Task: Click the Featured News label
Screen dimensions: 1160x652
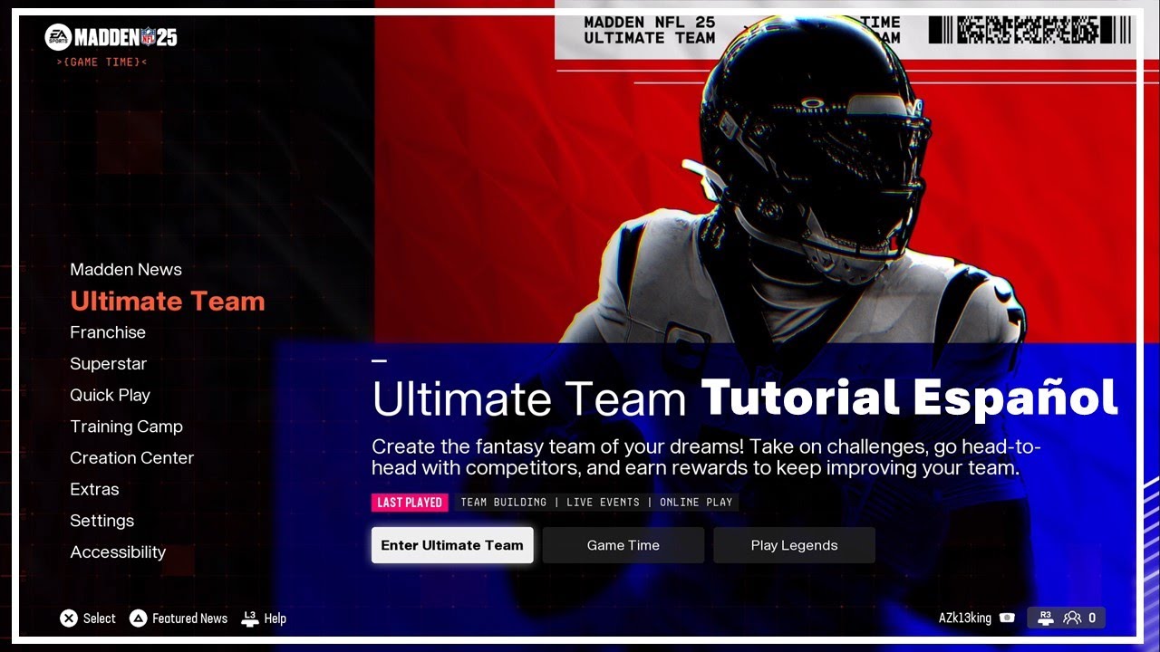Action: tap(189, 618)
